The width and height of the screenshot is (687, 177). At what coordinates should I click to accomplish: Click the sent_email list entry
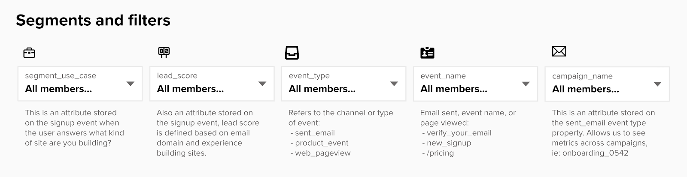pyautogui.click(x=315, y=133)
